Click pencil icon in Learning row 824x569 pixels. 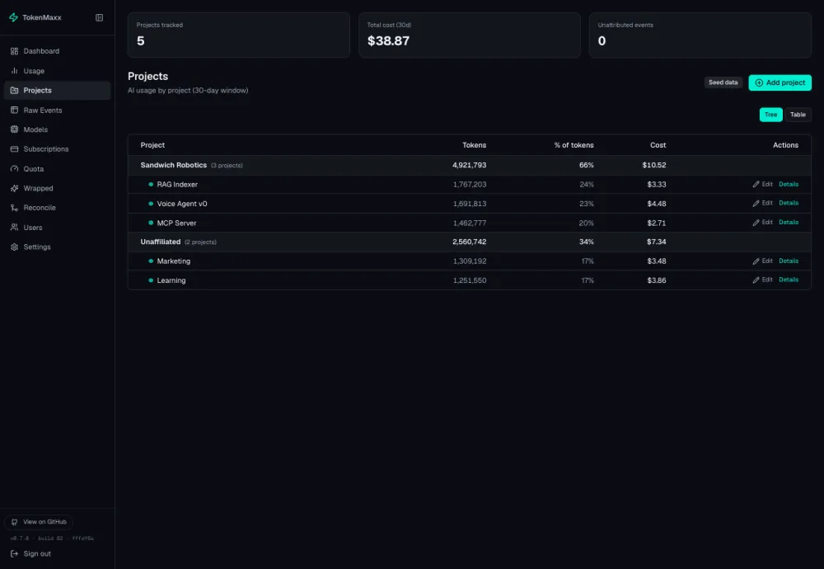click(756, 280)
